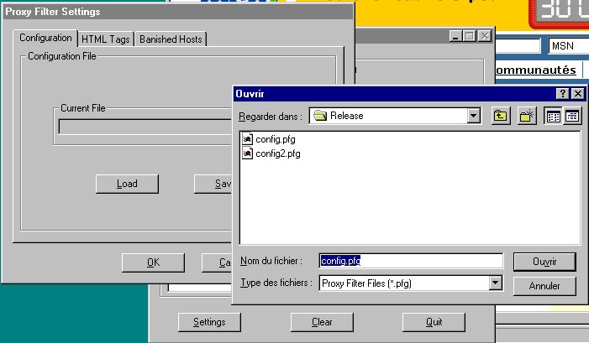
Task: Create a new folder in Release
Action: click(527, 116)
